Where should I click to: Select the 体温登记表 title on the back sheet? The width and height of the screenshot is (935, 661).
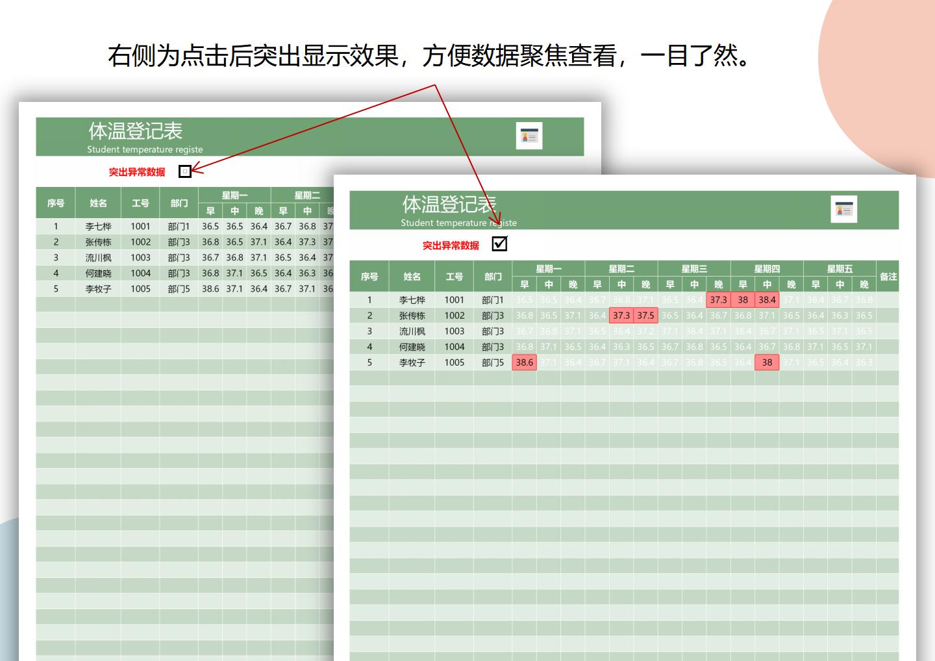pos(135,131)
